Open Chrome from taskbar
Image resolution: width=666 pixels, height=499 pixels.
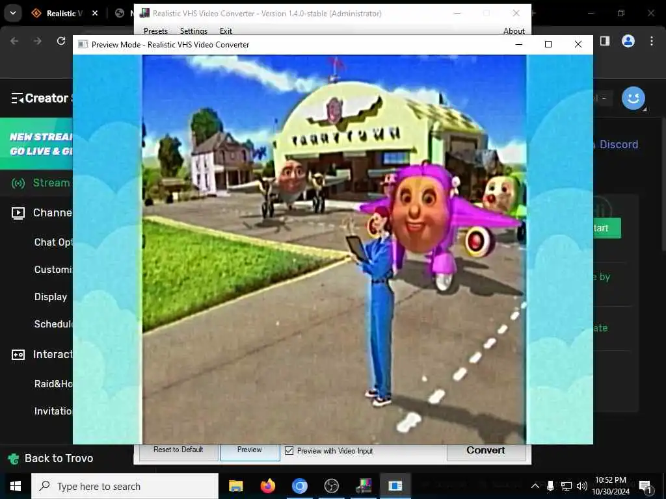pyautogui.click(x=299, y=486)
